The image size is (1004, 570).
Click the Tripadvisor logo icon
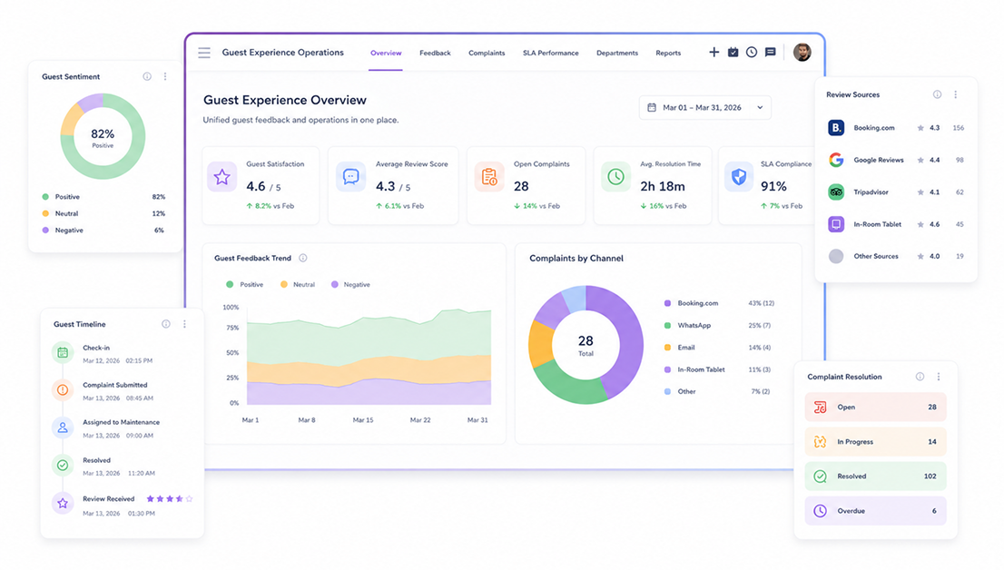[835, 192]
